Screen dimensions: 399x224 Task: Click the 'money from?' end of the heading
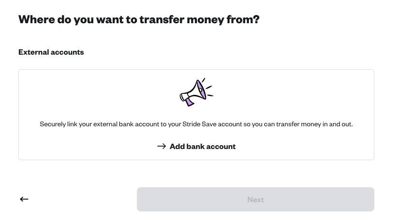point(223,20)
